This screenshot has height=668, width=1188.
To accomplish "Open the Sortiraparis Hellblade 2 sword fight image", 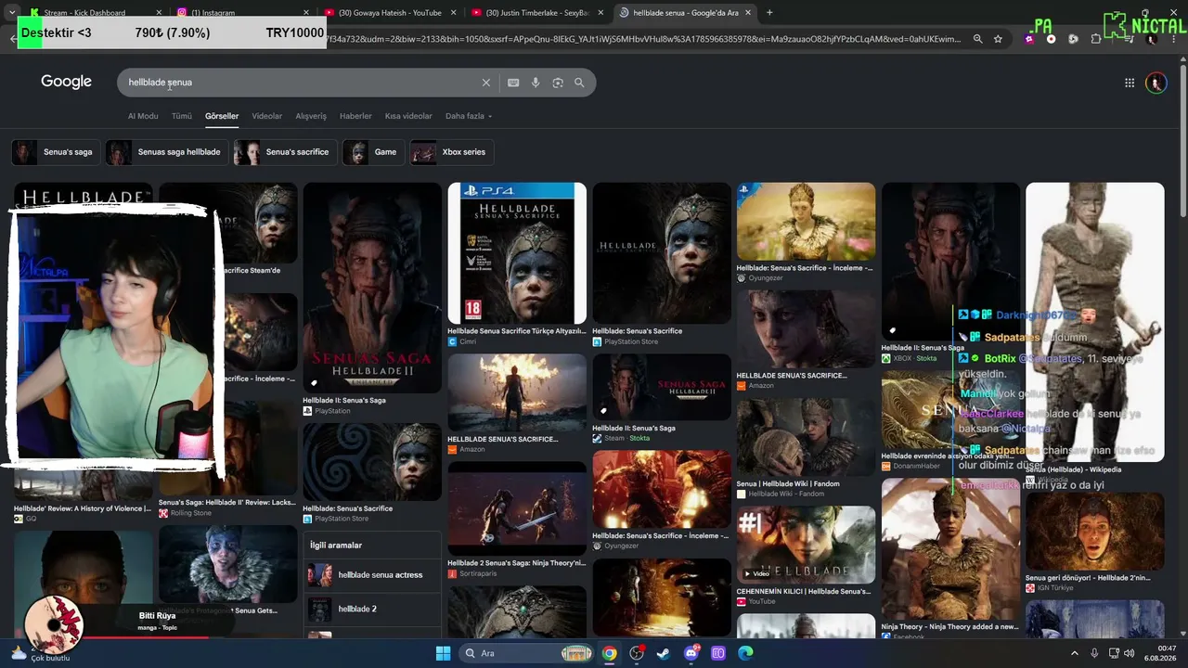I will 517,508.
